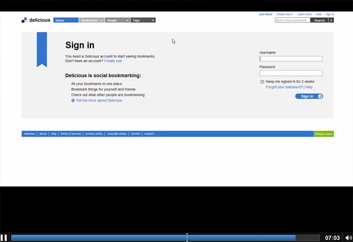Open copyright policy footer link
Screen dimensions: 353x242
tap(117, 134)
